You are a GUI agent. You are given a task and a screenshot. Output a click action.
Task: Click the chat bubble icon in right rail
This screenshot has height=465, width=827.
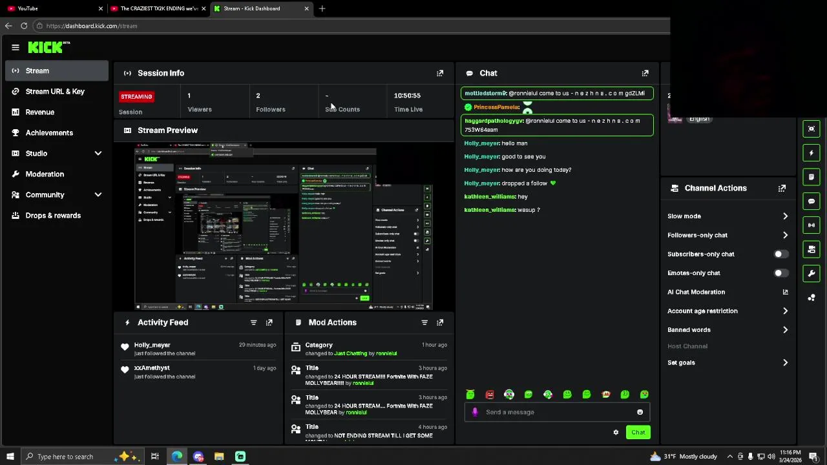[811, 201]
